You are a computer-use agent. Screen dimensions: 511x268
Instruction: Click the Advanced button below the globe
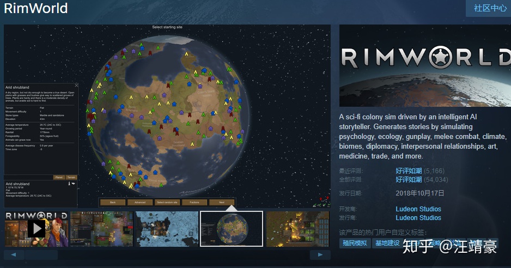click(x=140, y=202)
